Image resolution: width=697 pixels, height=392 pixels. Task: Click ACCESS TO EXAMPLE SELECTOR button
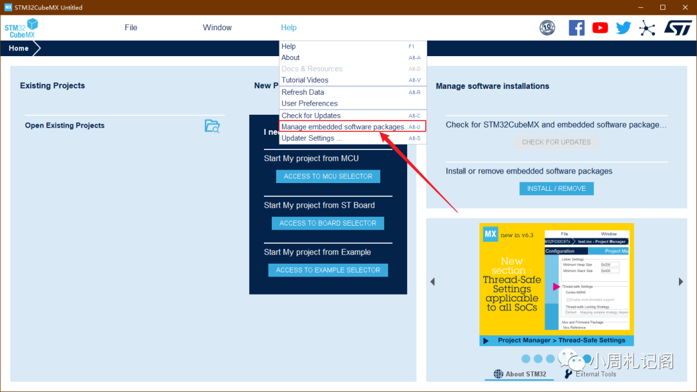coord(328,270)
